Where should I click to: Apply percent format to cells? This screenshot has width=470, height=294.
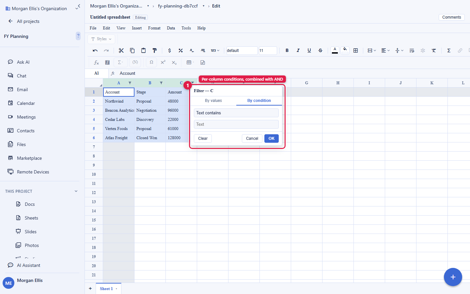[180, 51]
